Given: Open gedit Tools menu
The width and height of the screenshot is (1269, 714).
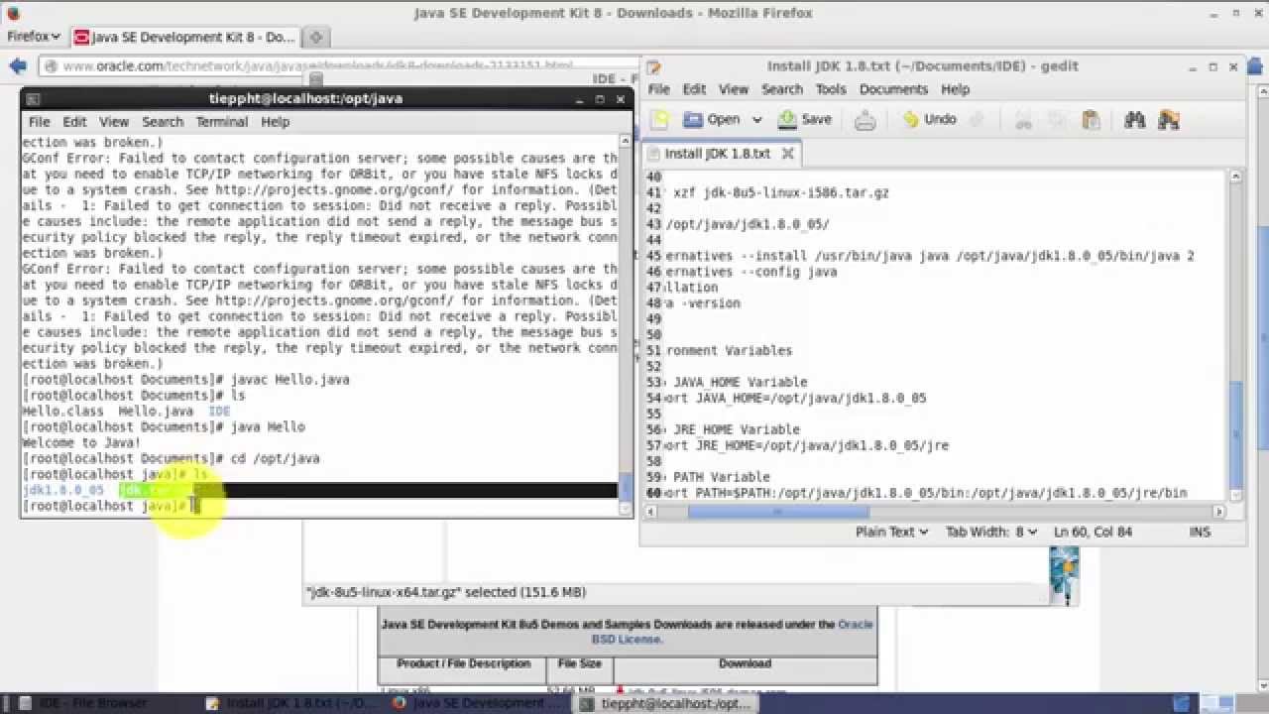Looking at the screenshot, I should (831, 89).
